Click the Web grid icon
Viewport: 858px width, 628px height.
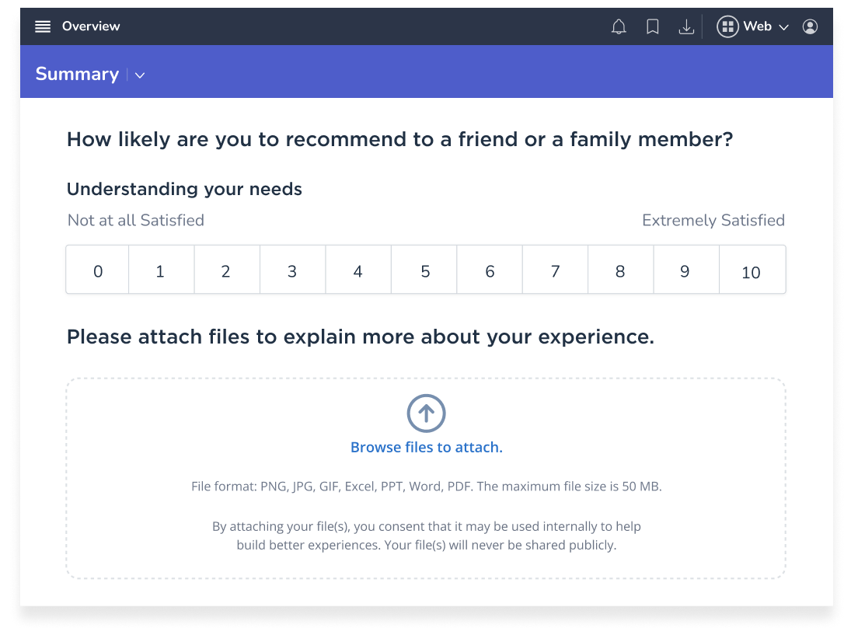click(727, 26)
